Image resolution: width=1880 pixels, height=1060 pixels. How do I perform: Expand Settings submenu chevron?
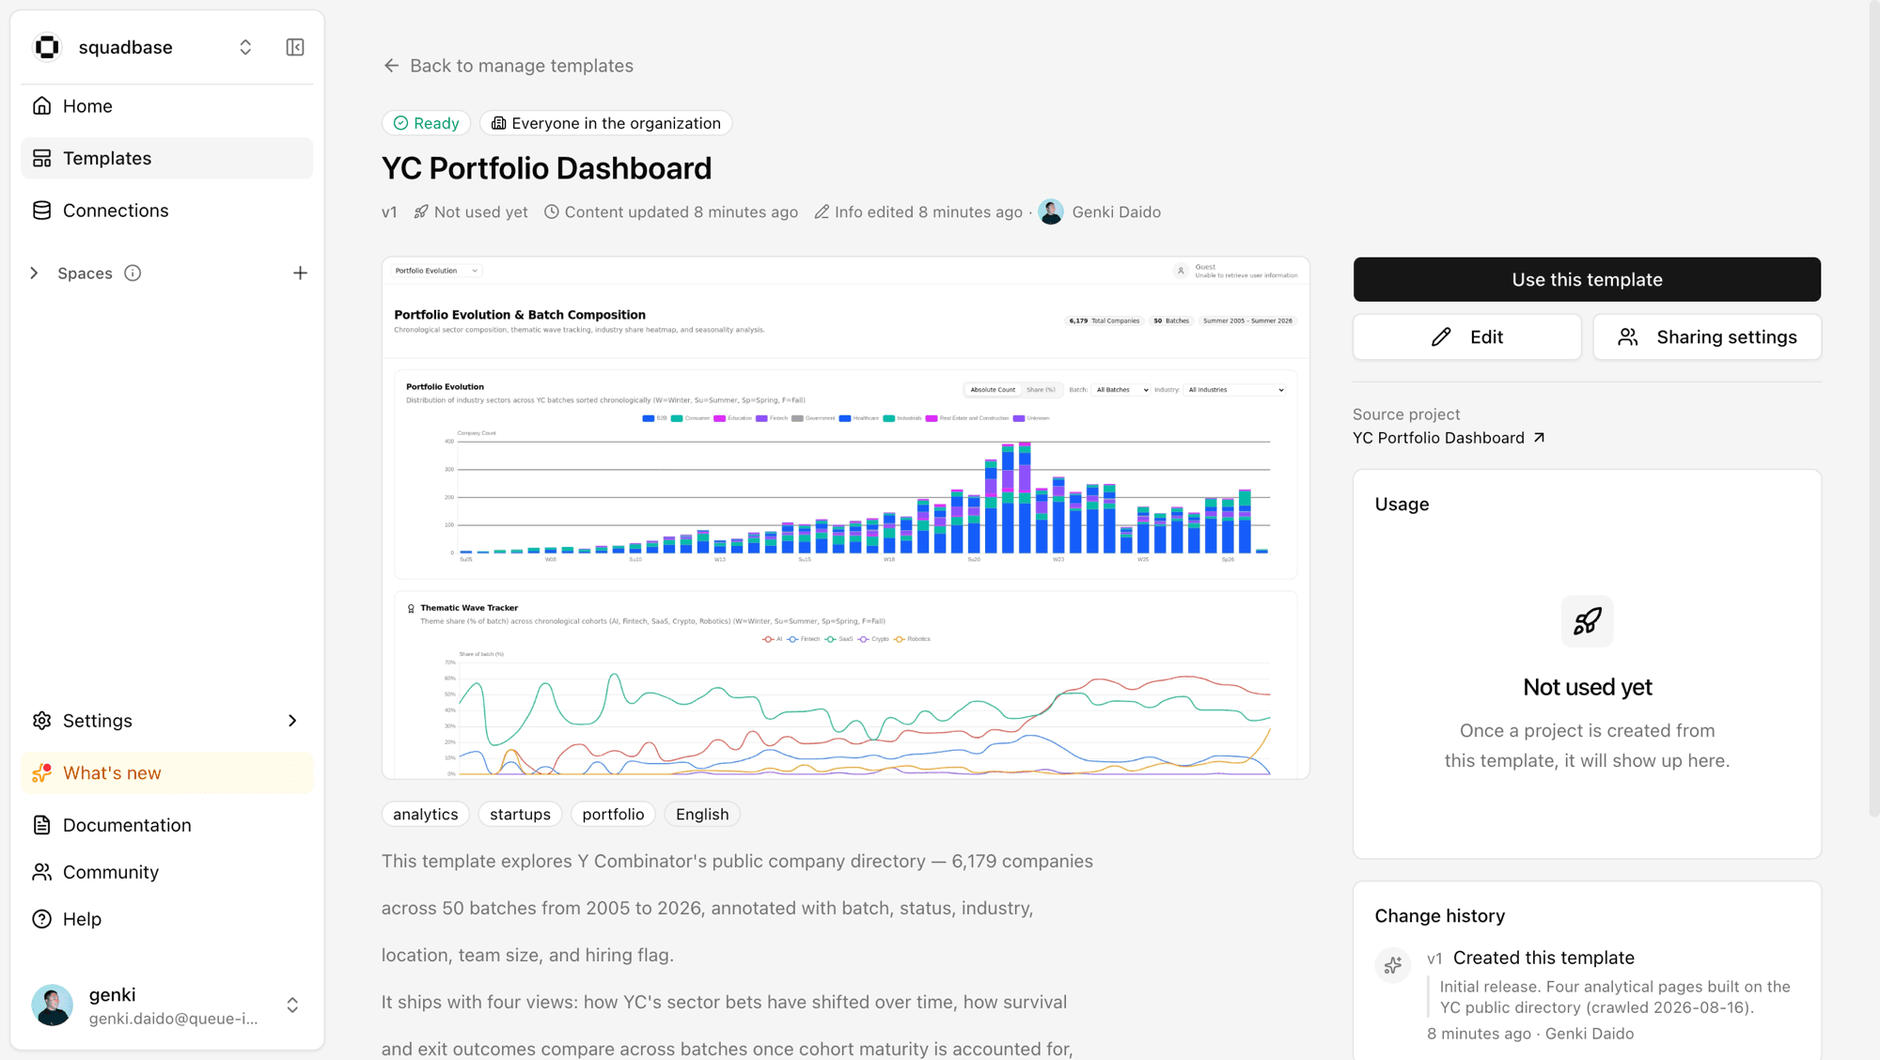pos(292,721)
